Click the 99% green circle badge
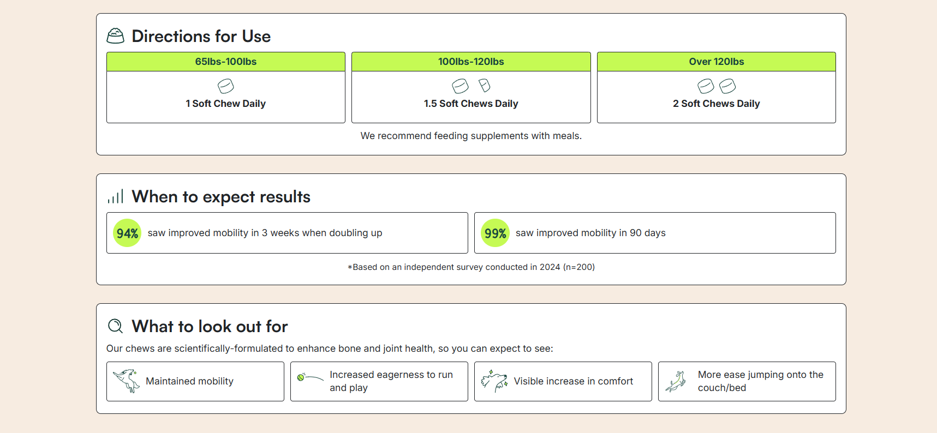This screenshot has height=433, width=937. tap(495, 233)
